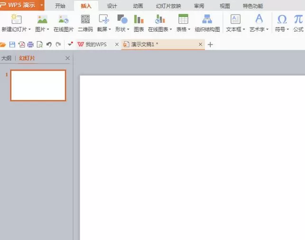Screen dimensions: 305x240
Task: Open the WPS 演示 application menu
Action: coord(22,5)
